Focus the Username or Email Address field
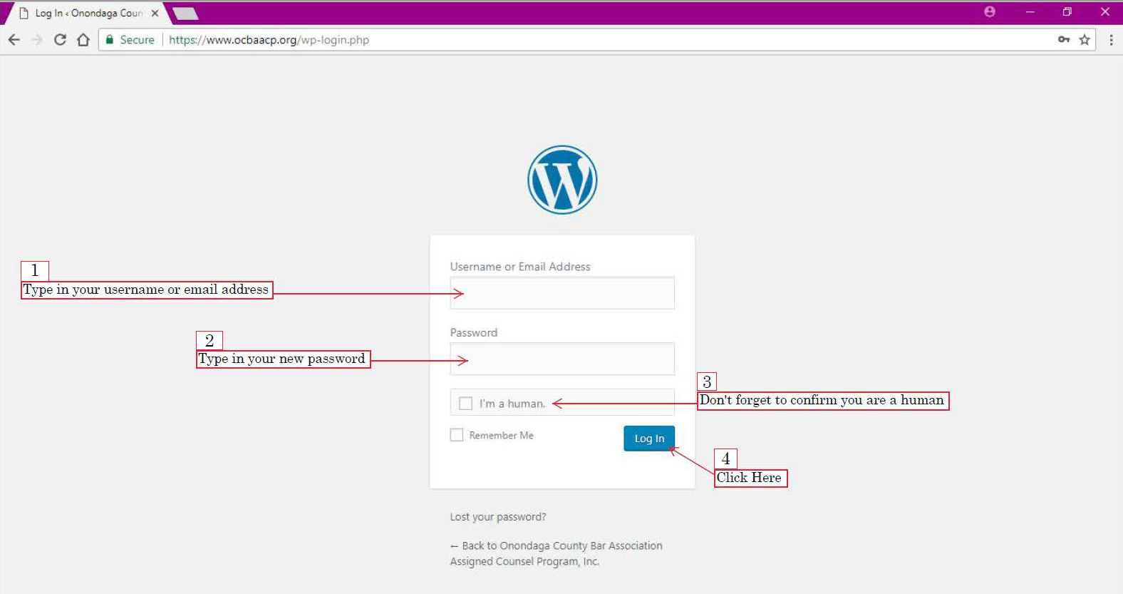 tap(562, 293)
